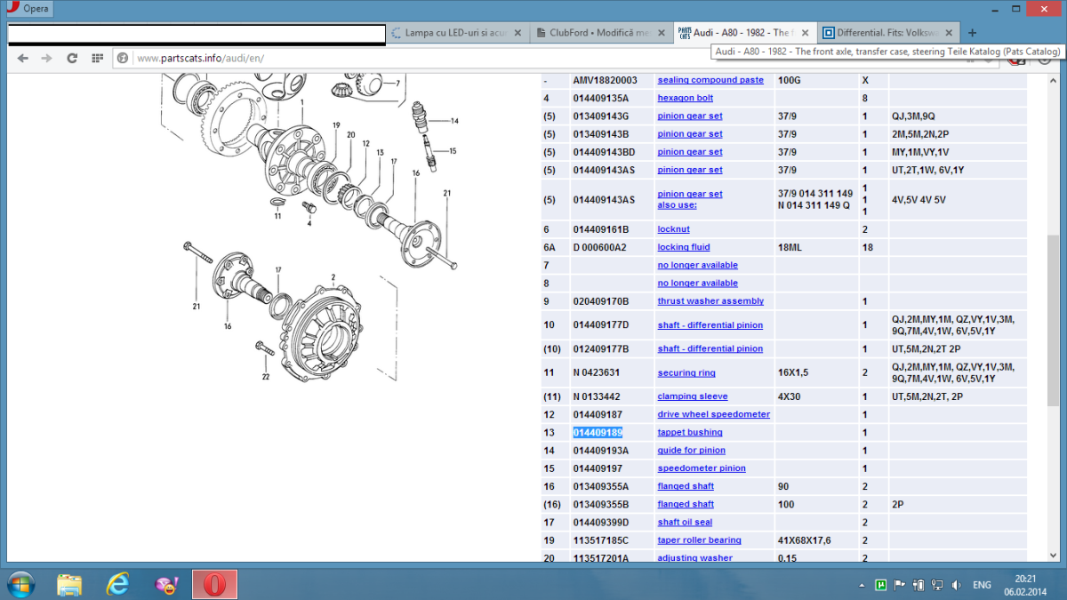
Task: Open the Opera menu button
Action: 28,9
